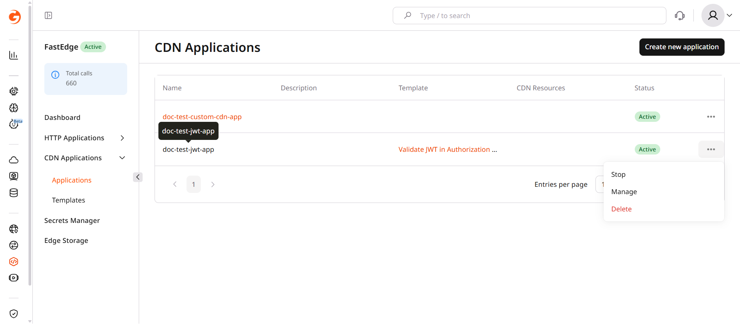Open the globe DNS icon in sidebar
This screenshot has height=324, width=740.
click(13, 229)
